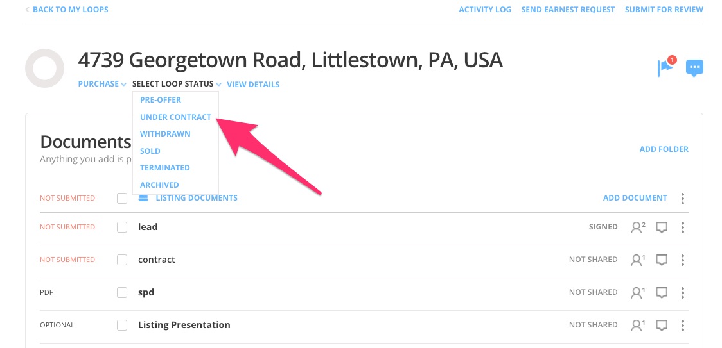722x348 pixels.
Task: Select the Listing Documents folder checkbox
Action: point(122,198)
